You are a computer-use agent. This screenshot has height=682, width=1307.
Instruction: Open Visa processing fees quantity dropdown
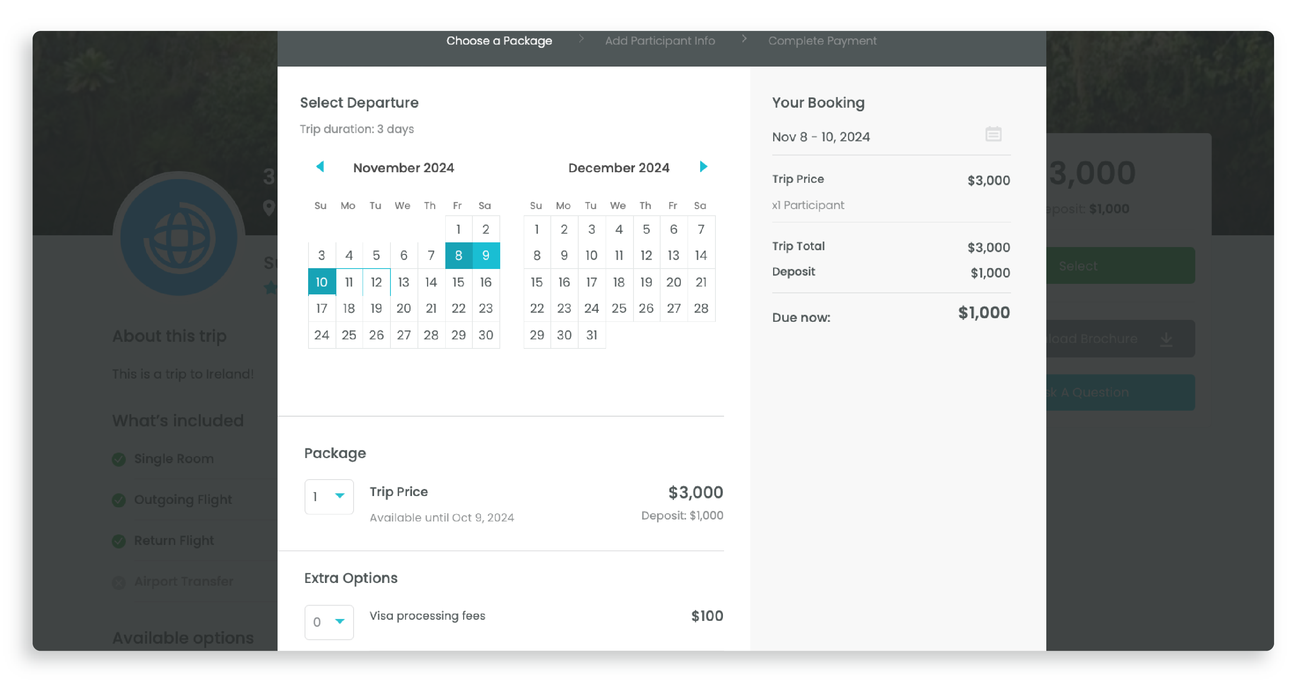point(329,622)
